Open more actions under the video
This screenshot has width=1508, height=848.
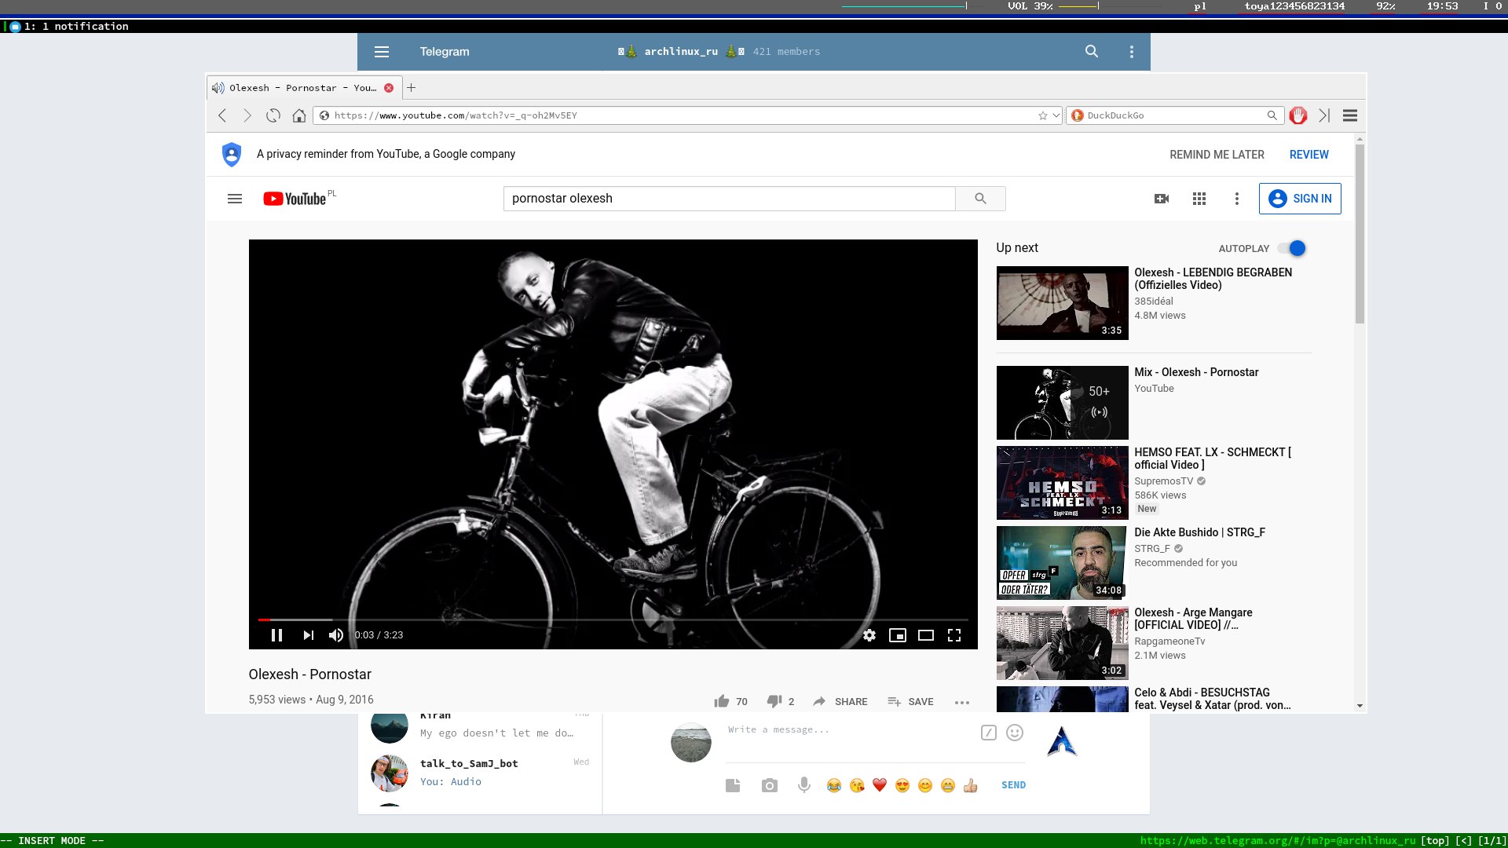tap(962, 702)
